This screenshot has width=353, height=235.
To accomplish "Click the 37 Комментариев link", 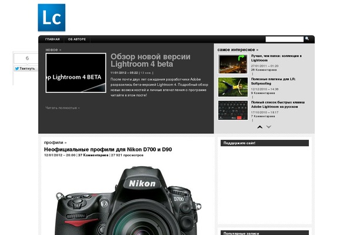I will pyautogui.click(x=93, y=155).
